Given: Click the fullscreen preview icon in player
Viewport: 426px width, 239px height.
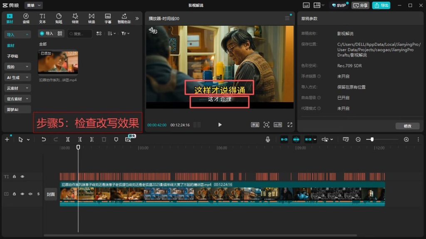Looking at the screenshot, I should tap(290, 125).
